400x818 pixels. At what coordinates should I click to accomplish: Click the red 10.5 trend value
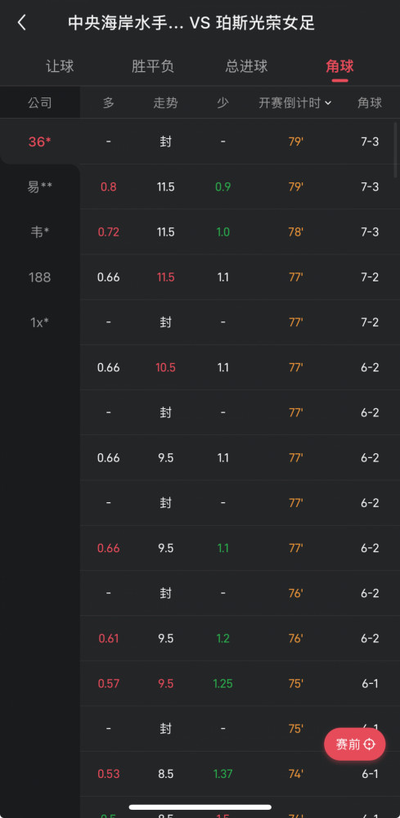[165, 367]
